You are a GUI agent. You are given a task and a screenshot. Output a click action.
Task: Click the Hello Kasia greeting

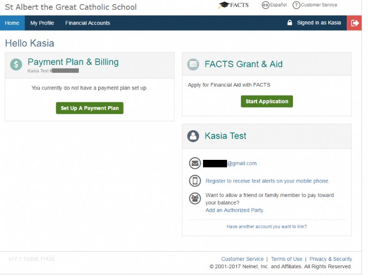pos(30,43)
